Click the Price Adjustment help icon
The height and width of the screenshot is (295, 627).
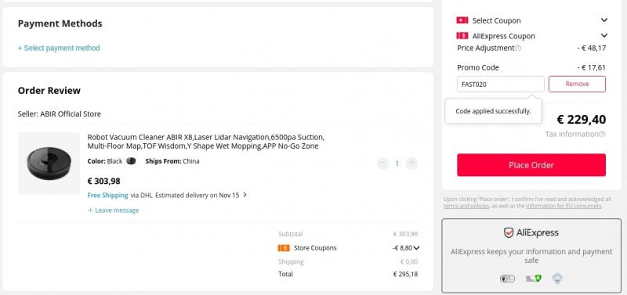518,48
